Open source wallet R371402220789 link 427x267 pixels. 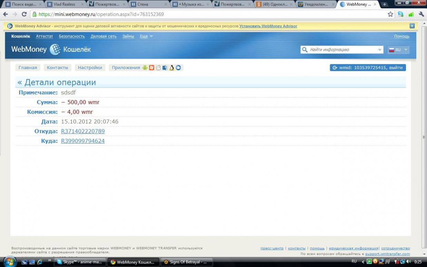pyautogui.click(x=83, y=131)
